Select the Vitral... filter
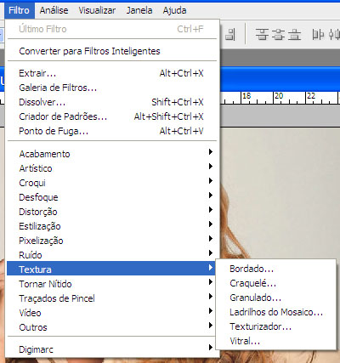The image size is (340, 363). tap(276, 341)
